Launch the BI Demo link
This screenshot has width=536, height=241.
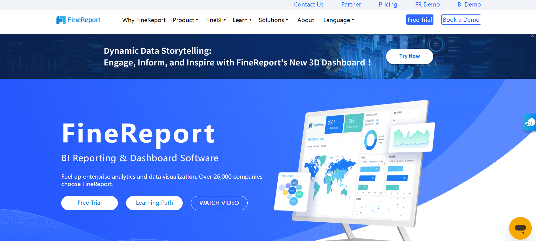[x=469, y=5]
